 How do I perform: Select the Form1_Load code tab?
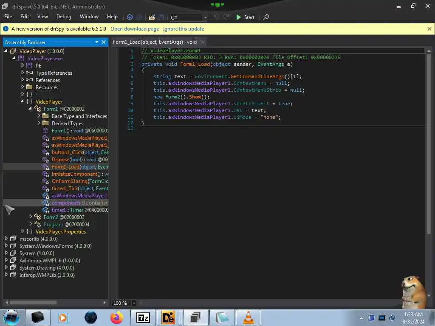pyautogui.click(x=155, y=42)
